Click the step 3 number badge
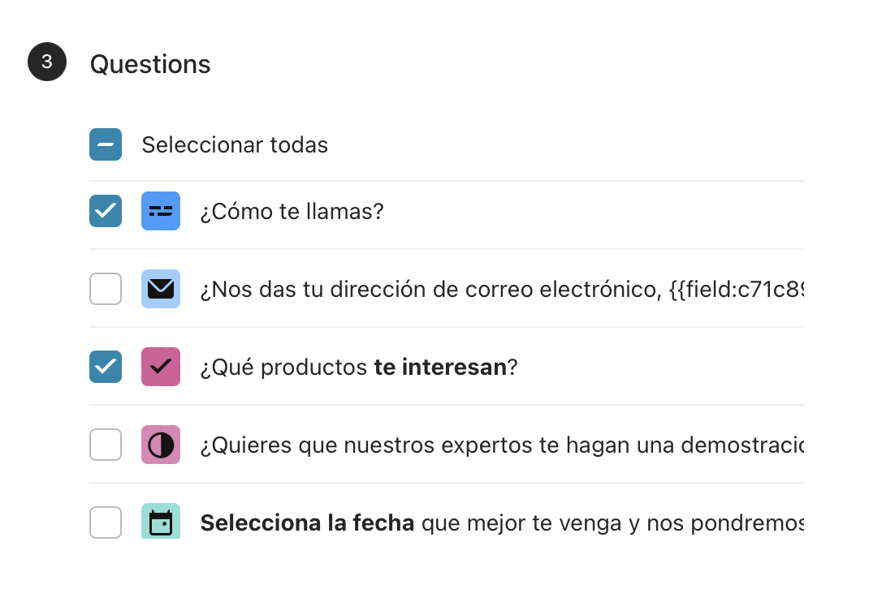The height and width of the screenshot is (589, 882). (47, 62)
